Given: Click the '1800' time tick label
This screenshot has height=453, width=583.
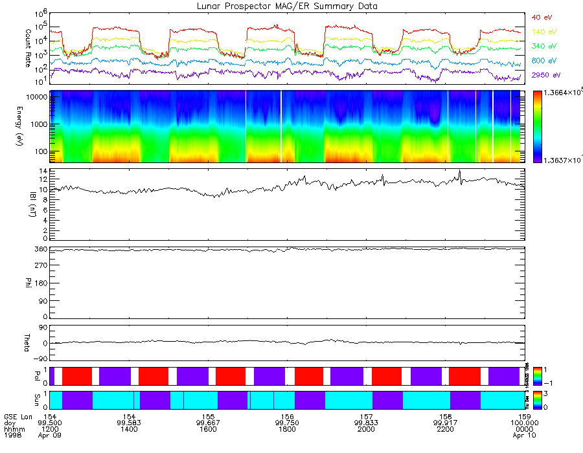Looking at the screenshot, I should pyautogui.click(x=287, y=429).
